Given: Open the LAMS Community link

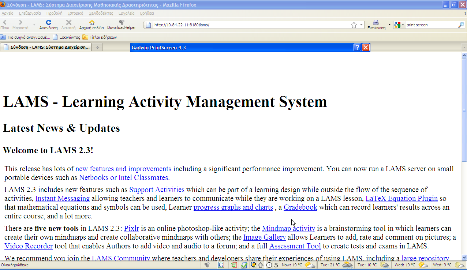Looking at the screenshot, I should (121, 258).
